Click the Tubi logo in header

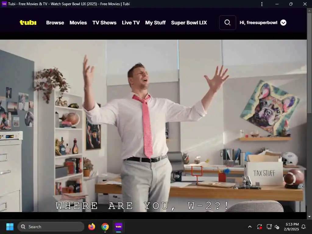28,23
